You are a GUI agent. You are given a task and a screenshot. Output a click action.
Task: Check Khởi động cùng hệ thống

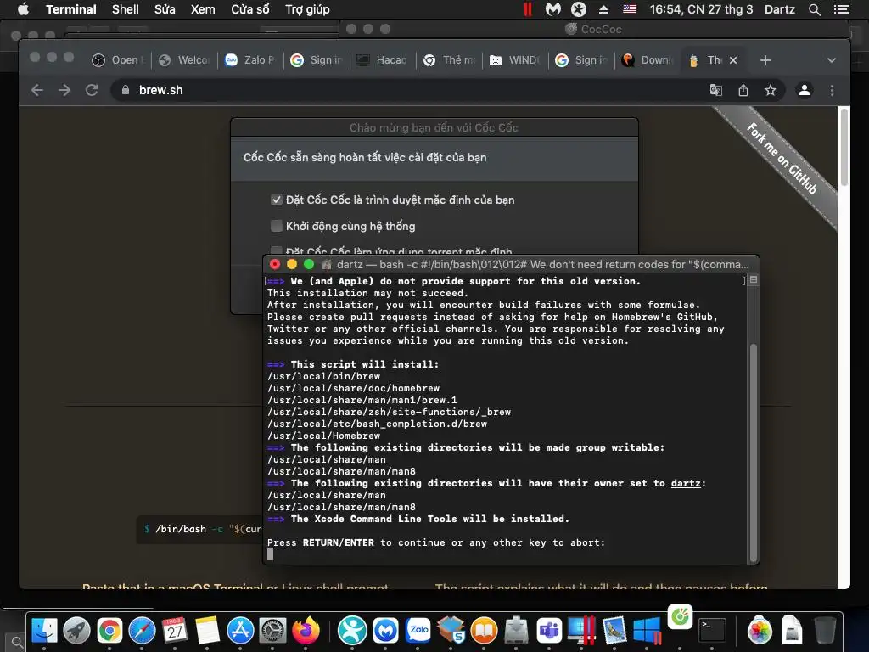pyautogui.click(x=277, y=226)
